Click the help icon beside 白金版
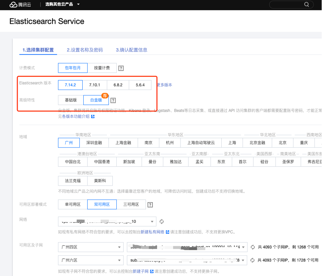 [113, 100]
